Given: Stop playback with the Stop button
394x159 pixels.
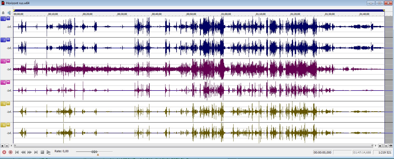Looking at the screenshot, I should [42, 152].
